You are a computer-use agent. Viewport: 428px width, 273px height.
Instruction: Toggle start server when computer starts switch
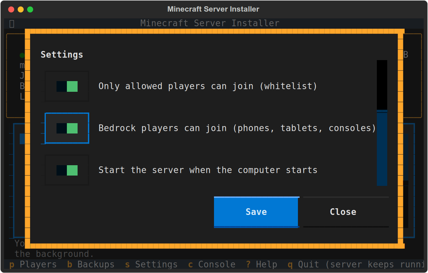pos(67,170)
